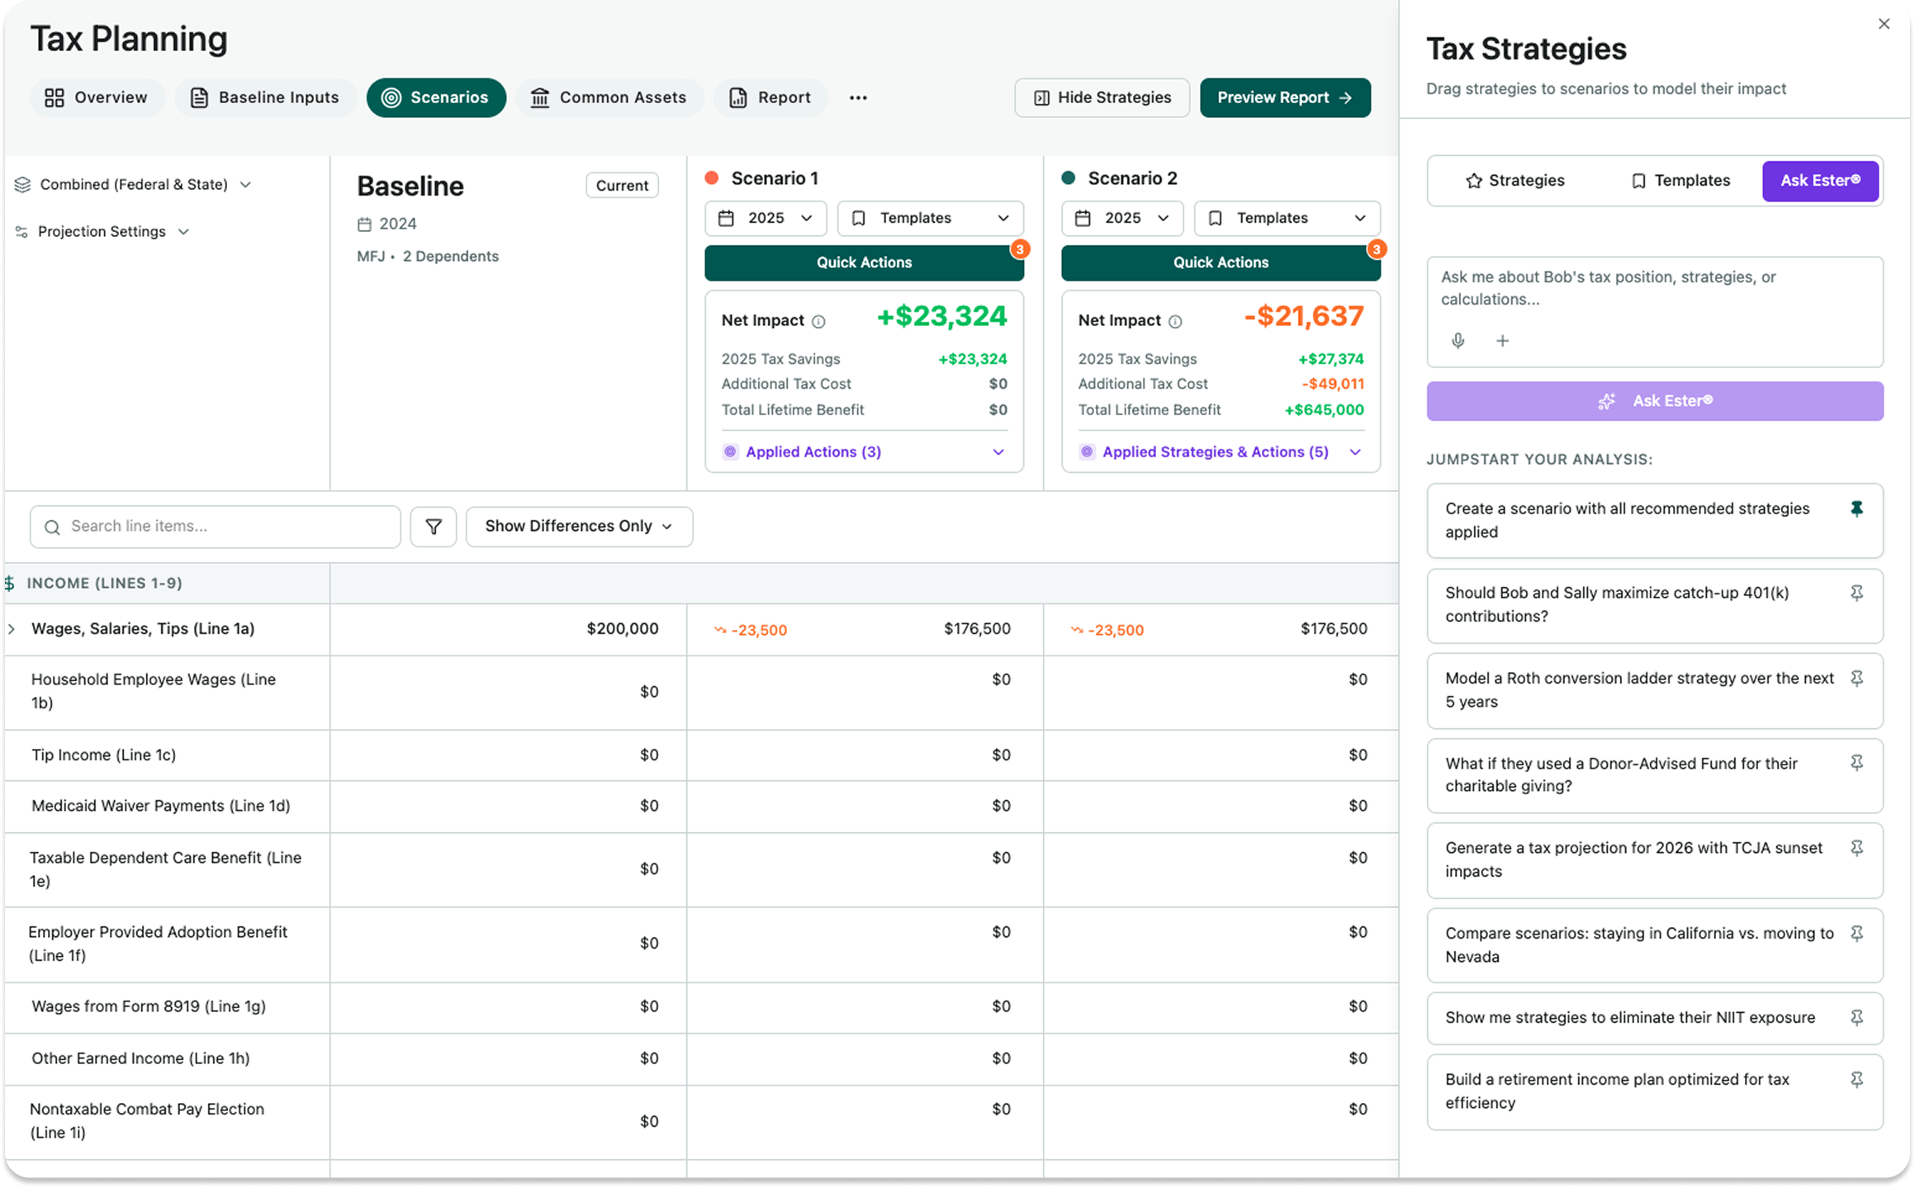Unpin the 'Create a scenario' suggestion

[1856, 509]
